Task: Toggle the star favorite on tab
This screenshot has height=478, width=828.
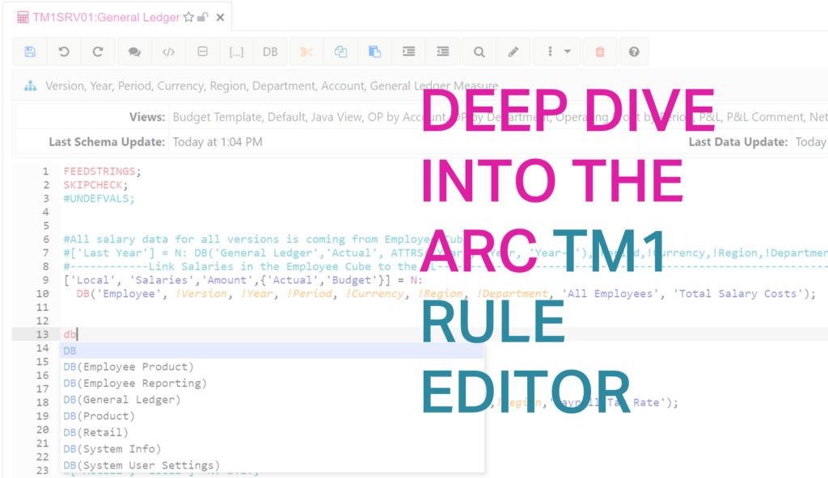Action: click(188, 16)
